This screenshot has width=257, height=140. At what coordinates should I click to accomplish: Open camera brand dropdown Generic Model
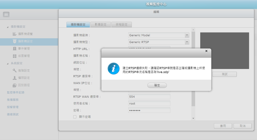point(158,35)
